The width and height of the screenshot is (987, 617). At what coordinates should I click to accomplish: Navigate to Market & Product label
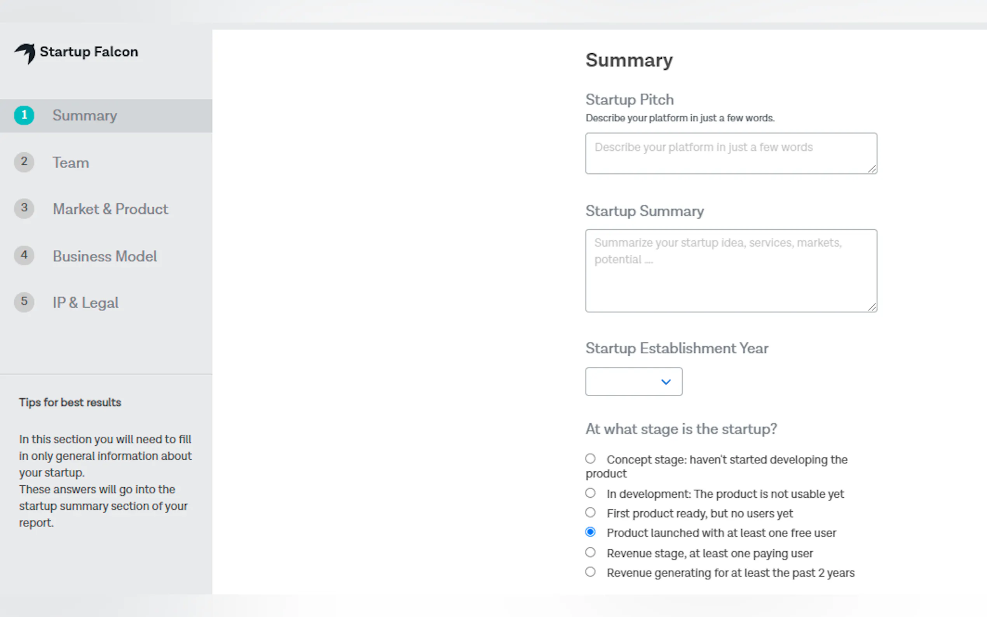pyautogui.click(x=110, y=209)
